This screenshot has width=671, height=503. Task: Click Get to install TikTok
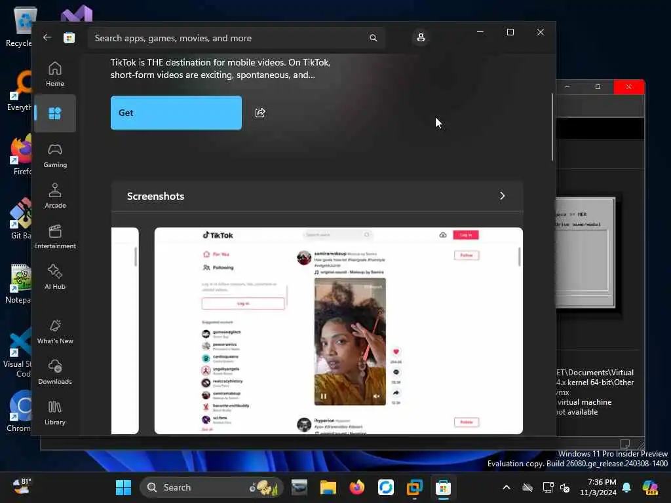(176, 113)
